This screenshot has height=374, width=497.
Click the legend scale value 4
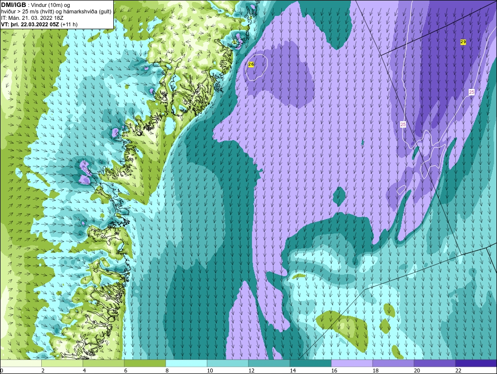click(x=84, y=371)
